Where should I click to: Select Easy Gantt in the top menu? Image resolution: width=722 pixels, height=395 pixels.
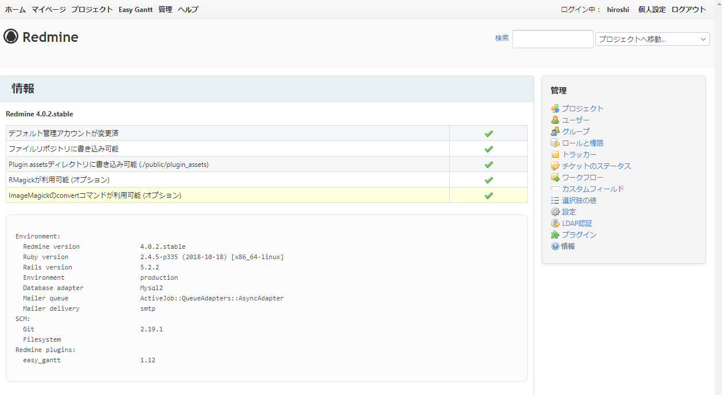pos(135,9)
